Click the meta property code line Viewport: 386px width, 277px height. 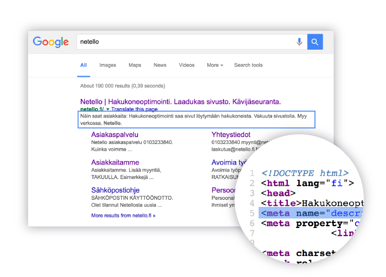coord(310,223)
